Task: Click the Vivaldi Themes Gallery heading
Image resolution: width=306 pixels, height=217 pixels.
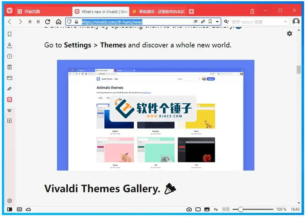Action: (x=110, y=189)
